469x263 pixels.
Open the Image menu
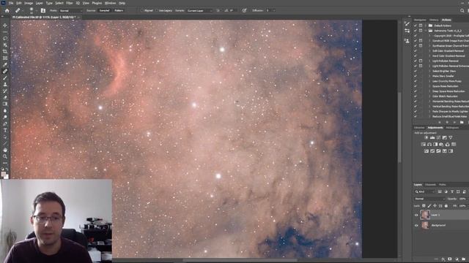point(29,3)
